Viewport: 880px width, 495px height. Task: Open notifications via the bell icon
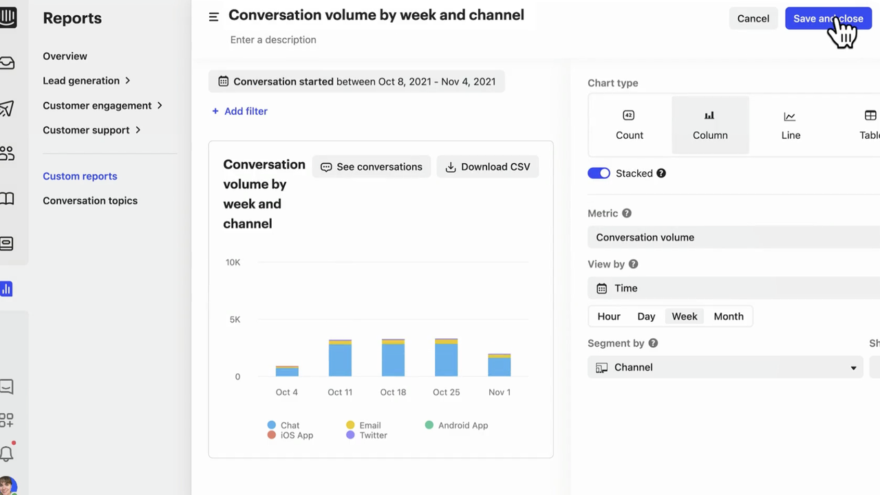[x=8, y=452]
